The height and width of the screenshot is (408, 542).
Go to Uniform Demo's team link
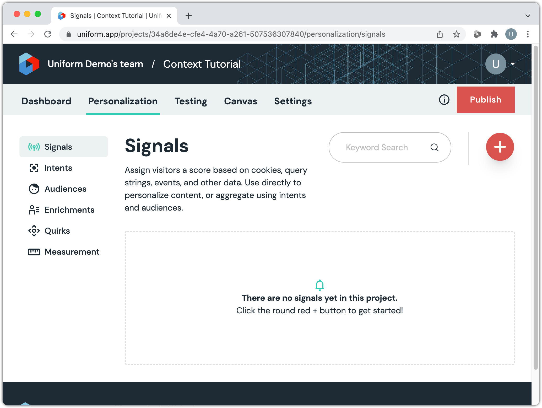(95, 64)
